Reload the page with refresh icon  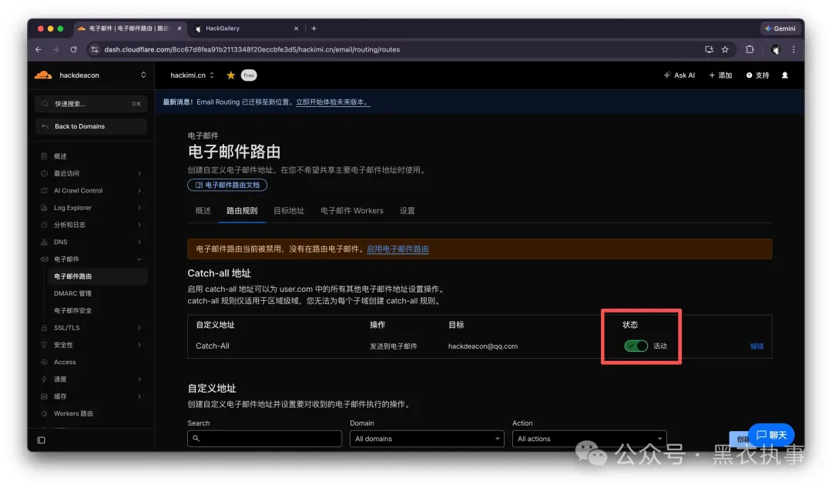coord(73,49)
